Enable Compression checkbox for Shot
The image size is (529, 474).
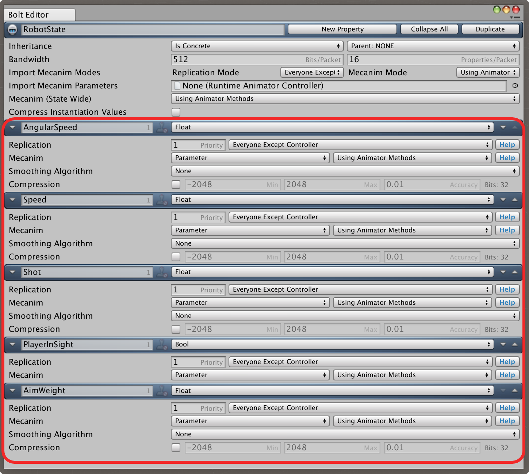tap(176, 329)
